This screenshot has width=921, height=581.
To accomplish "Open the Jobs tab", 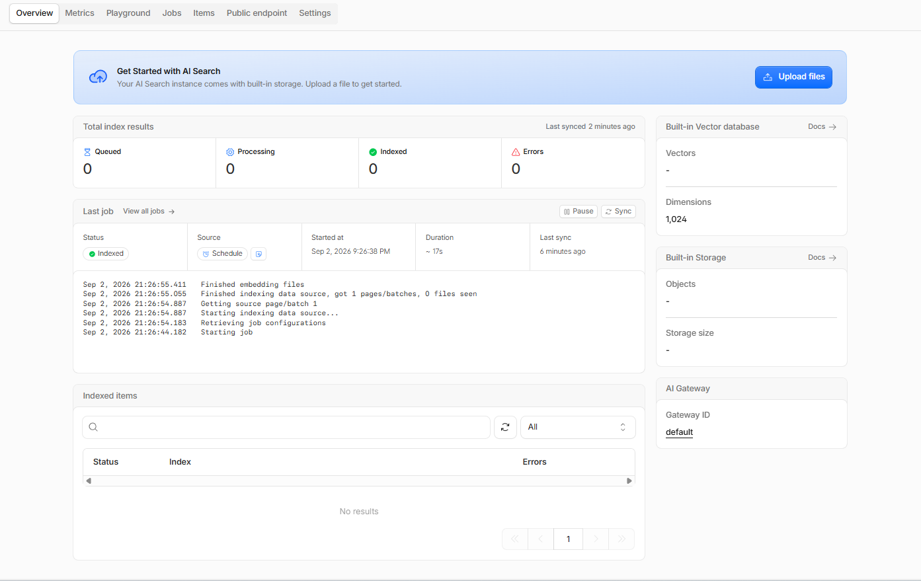I will click(x=172, y=13).
